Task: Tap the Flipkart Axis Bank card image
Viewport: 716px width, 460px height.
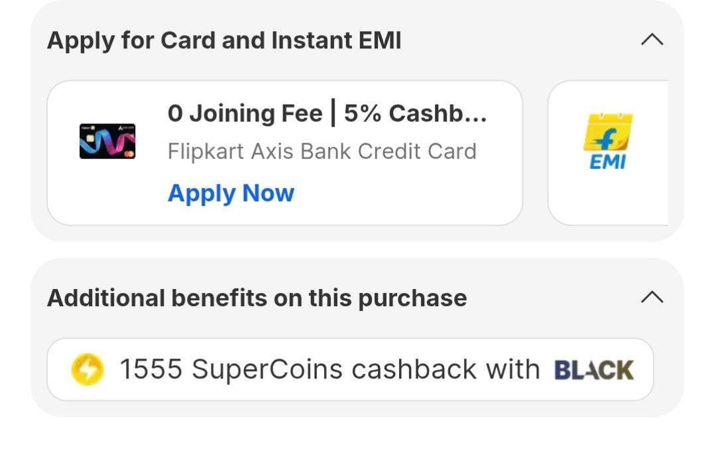Action: pyautogui.click(x=107, y=141)
